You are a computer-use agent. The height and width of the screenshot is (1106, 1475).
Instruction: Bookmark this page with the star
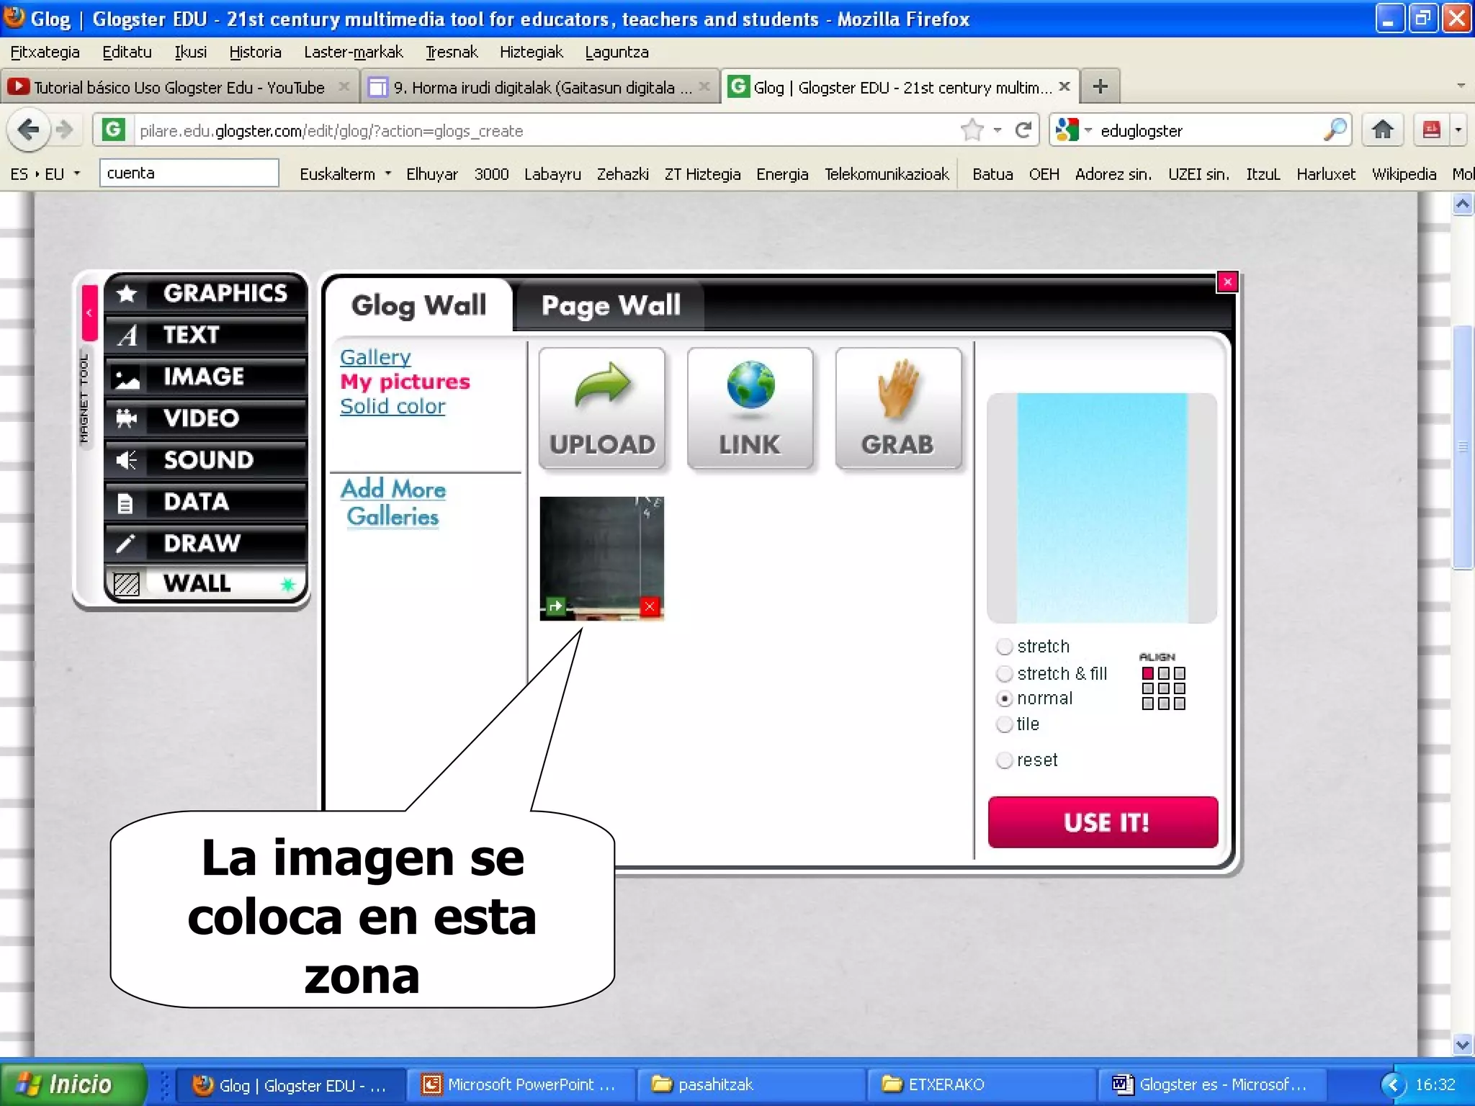coord(972,130)
